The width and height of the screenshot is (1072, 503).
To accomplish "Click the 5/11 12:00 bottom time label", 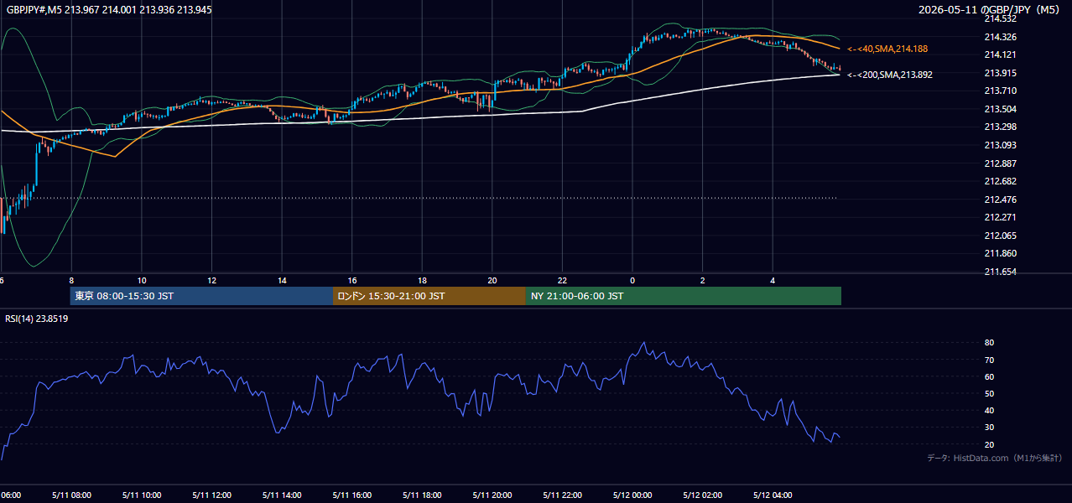I will [212, 495].
